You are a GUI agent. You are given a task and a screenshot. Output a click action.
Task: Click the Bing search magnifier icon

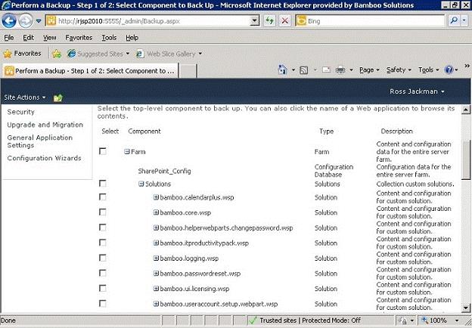click(x=453, y=20)
